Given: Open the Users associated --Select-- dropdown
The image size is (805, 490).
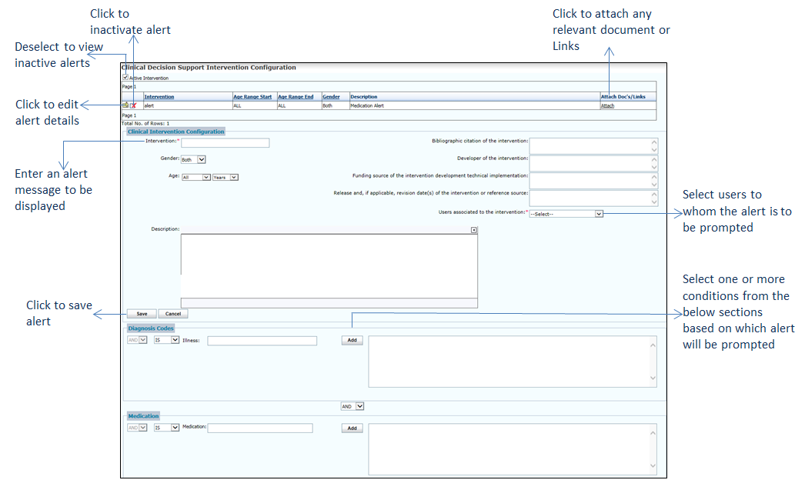Looking at the screenshot, I should click(x=566, y=213).
